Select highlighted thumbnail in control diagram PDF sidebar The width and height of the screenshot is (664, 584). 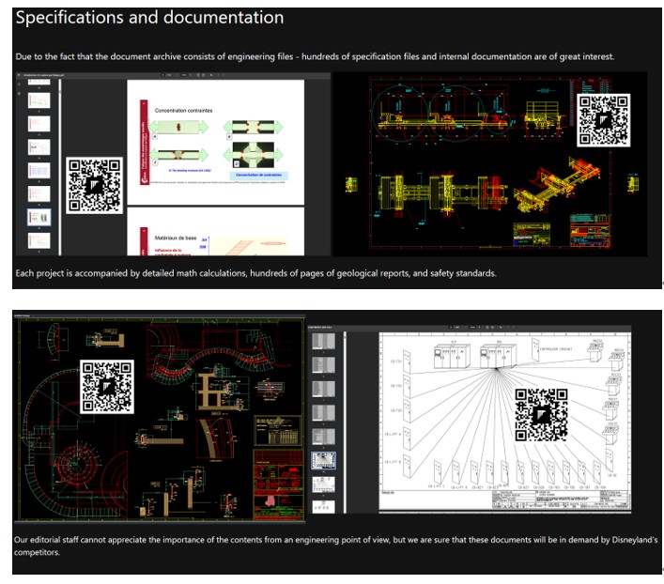click(323, 460)
